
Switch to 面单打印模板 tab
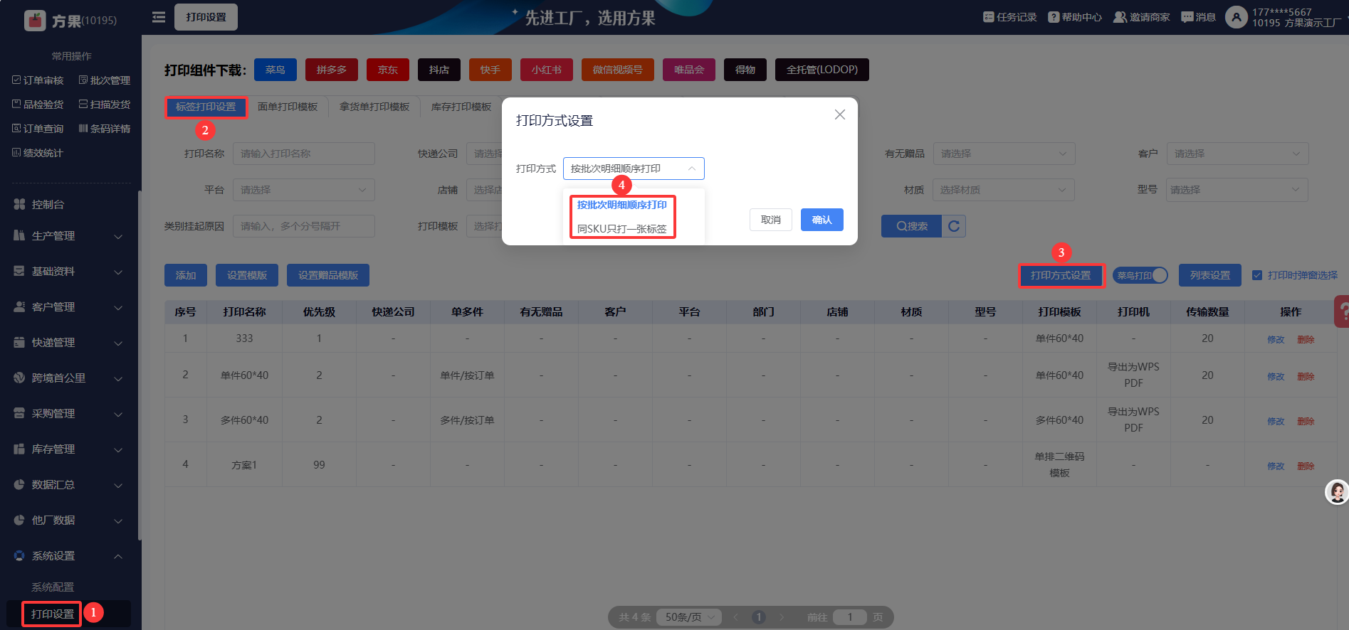click(x=288, y=107)
